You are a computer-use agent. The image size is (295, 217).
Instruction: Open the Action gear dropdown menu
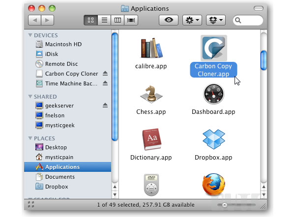191,20
